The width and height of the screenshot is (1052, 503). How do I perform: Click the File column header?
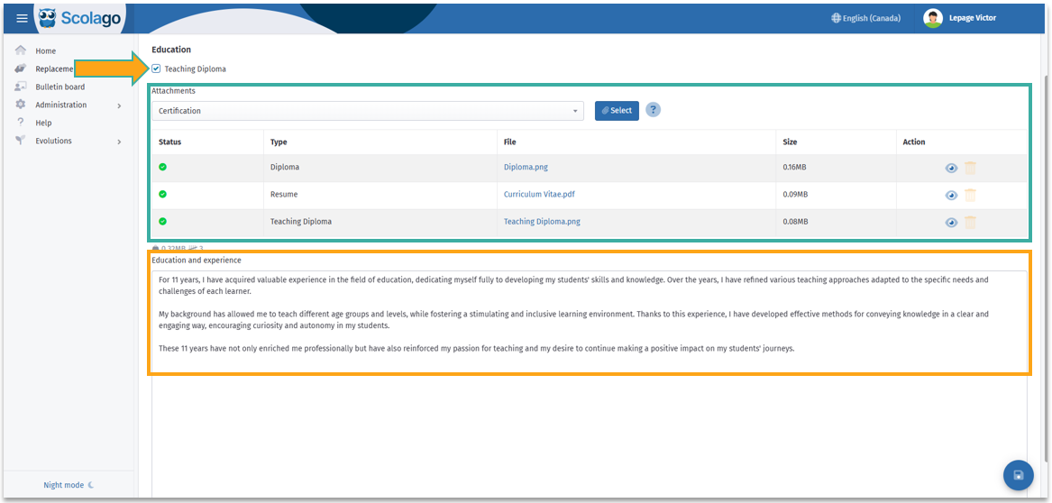point(510,142)
